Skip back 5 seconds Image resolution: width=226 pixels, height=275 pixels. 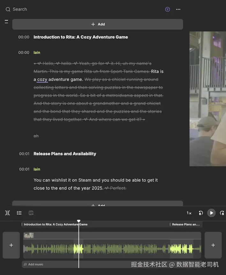click(201, 213)
